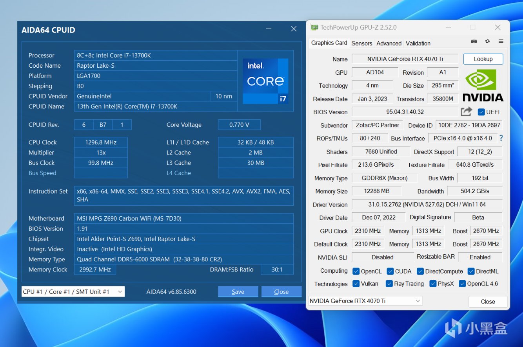Viewport: 523px width, 347px height.
Task: Click the NVIDIA logo in GPU-Z
Action: point(483,86)
